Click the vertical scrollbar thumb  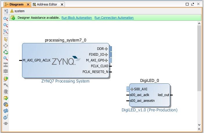click(x=199, y=58)
